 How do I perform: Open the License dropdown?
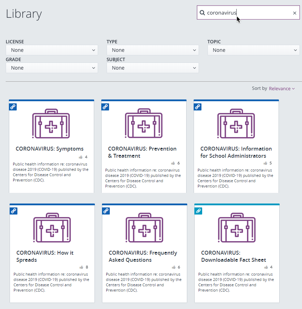click(52, 50)
